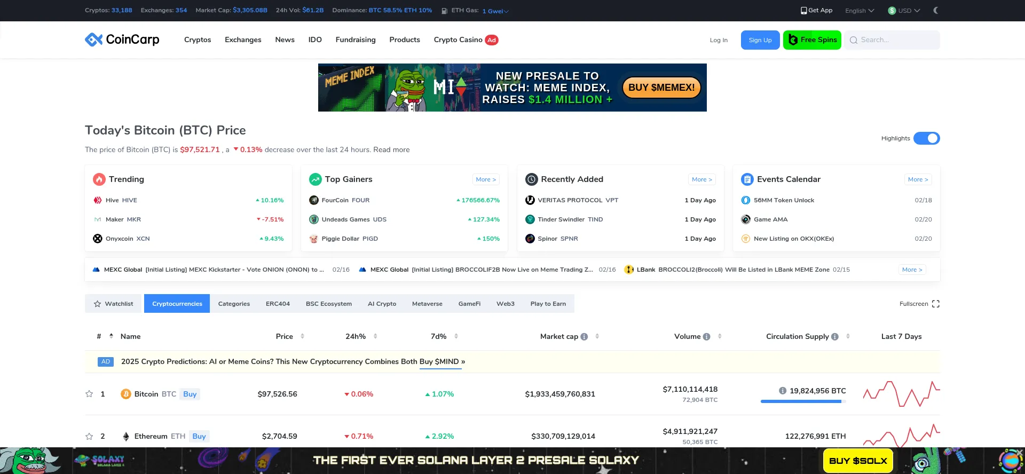Viewport: 1025px width, 474px height.
Task: Click the Free Spins button
Action: (x=812, y=40)
